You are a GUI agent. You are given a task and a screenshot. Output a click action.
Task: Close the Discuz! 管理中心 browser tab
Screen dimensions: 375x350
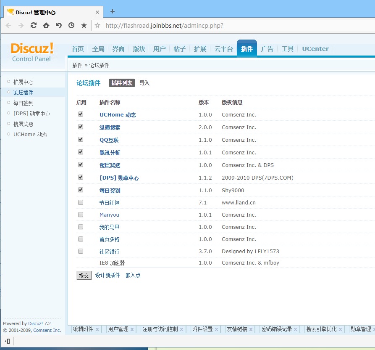click(x=97, y=12)
